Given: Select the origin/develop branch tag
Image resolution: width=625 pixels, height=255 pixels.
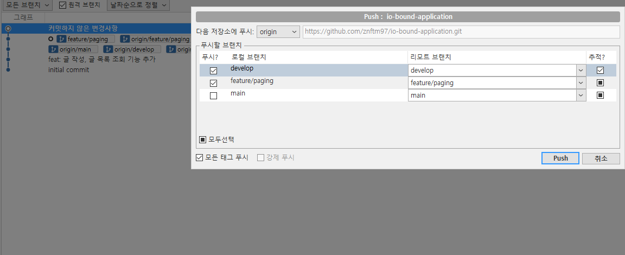Looking at the screenshot, I should pos(131,49).
